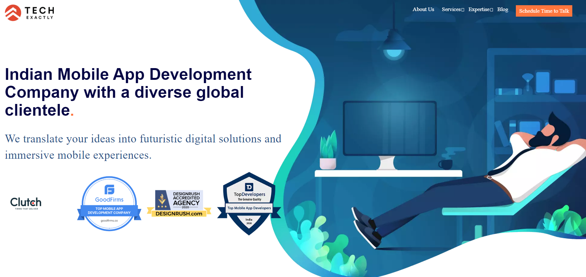Click the computer monitor in the illustration
Viewport: 586px width, 277px height.
click(390, 128)
